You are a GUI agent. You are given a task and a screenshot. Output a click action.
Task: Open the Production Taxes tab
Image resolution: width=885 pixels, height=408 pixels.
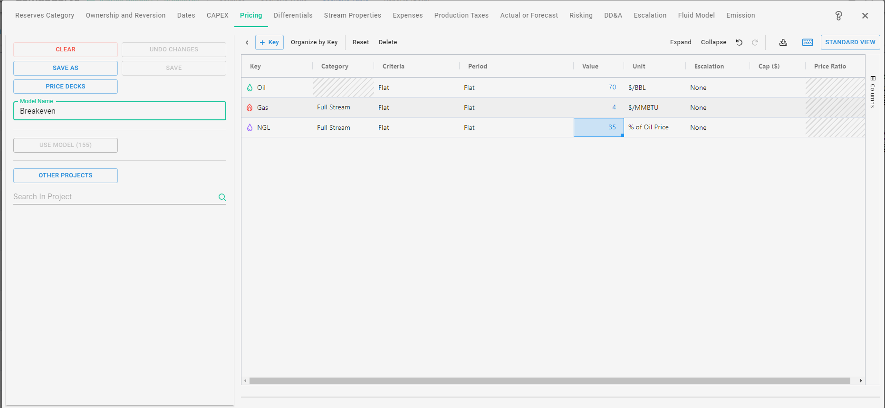(x=461, y=15)
